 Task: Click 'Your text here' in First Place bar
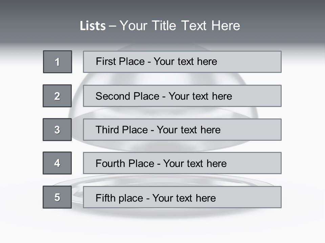[185, 61]
